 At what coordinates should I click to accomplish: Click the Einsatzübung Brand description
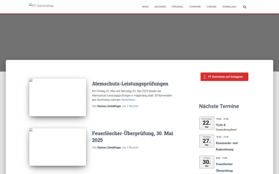coord(226,130)
